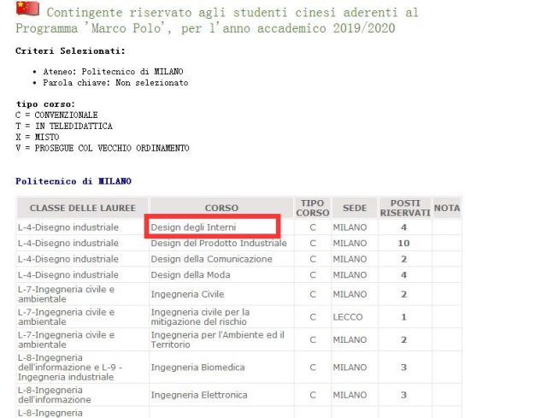Select 'Criteri Selezionati:' label

point(70,51)
